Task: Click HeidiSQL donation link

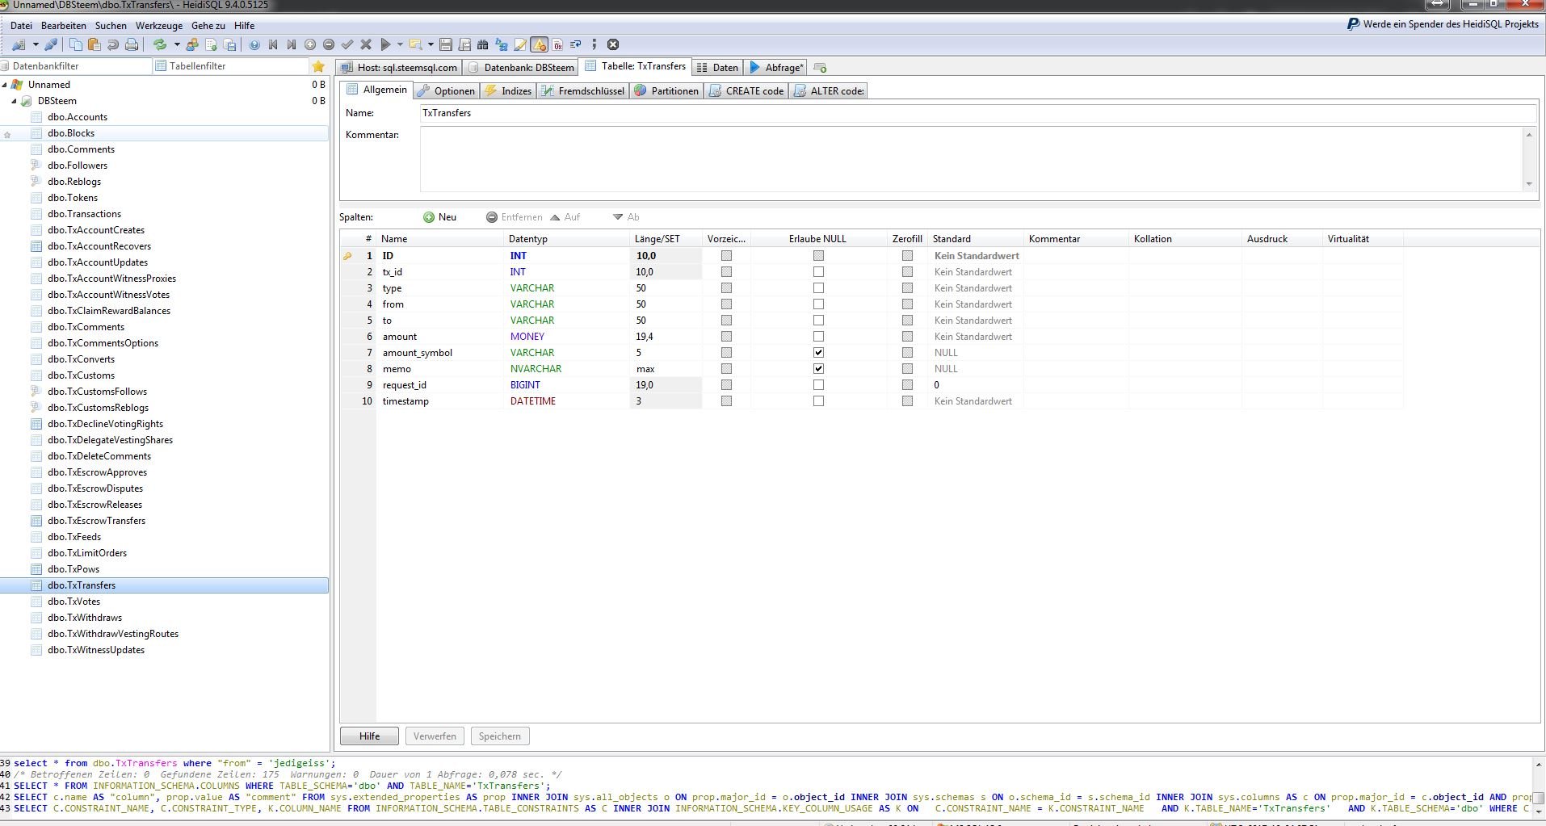Action: coord(1443,24)
